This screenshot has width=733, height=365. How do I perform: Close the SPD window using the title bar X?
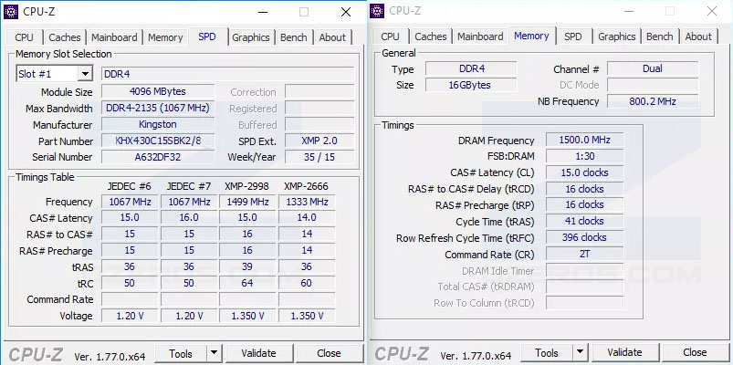pyautogui.click(x=346, y=12)
